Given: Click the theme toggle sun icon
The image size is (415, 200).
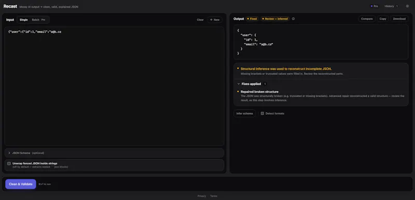Looking at the screenshot, I should [407, 6].
